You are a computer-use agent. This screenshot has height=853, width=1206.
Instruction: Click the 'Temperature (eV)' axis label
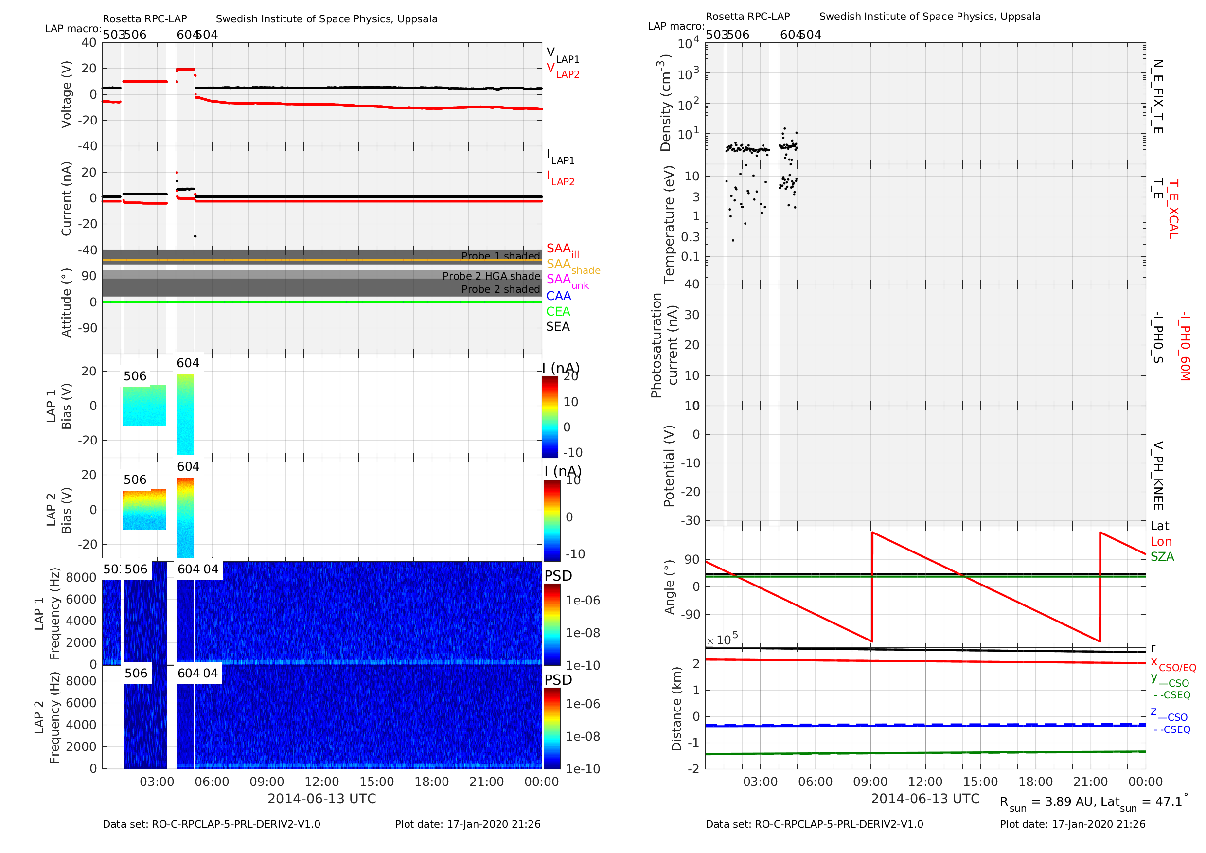[669, 225]
